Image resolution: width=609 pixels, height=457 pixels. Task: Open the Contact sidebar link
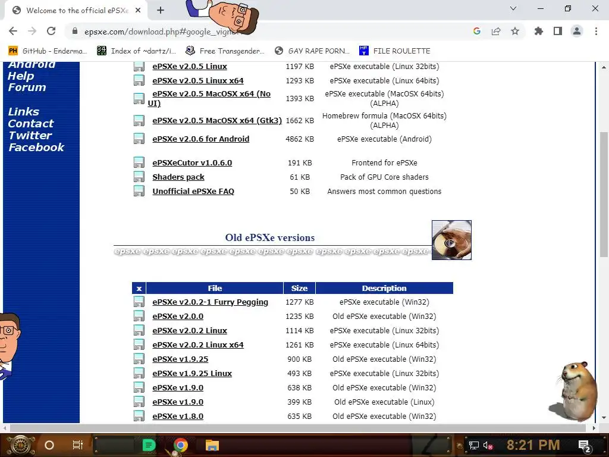[x=31, y=124]
